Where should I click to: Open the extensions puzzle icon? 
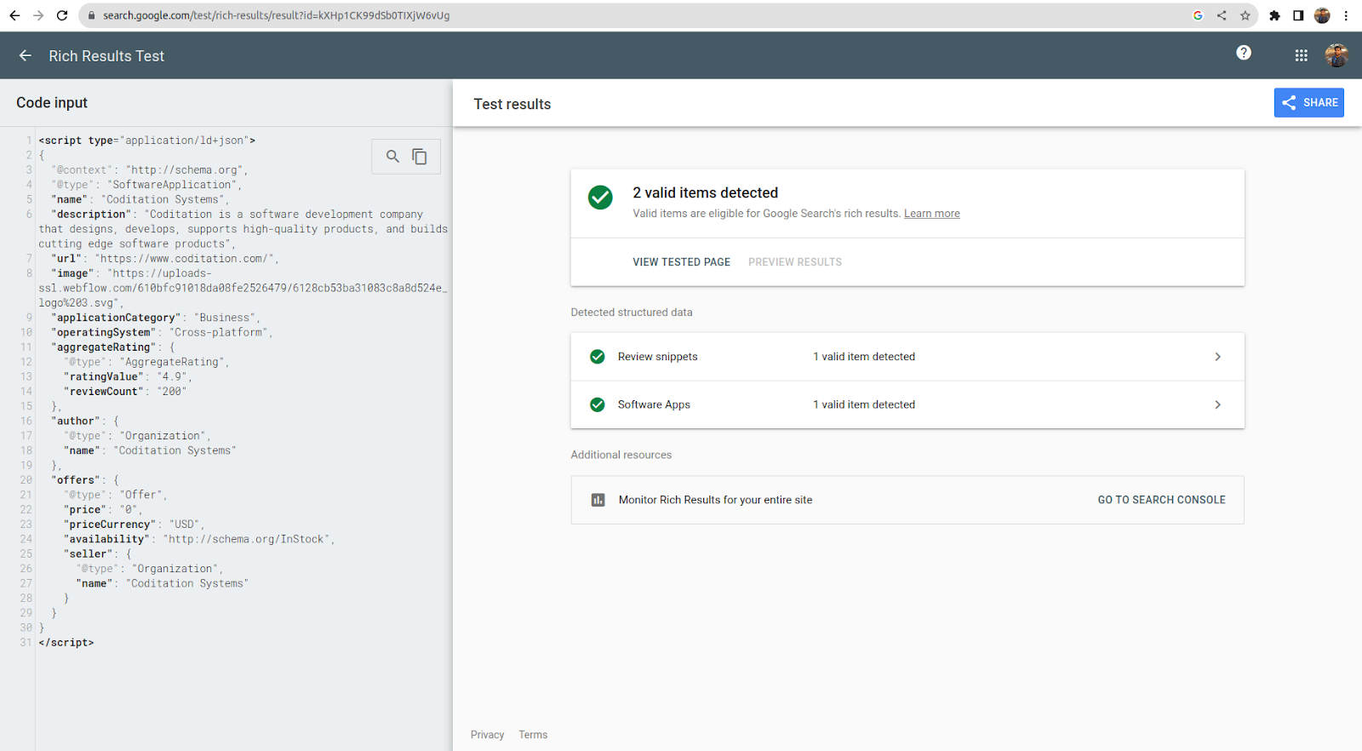(x=1274, y=15)
